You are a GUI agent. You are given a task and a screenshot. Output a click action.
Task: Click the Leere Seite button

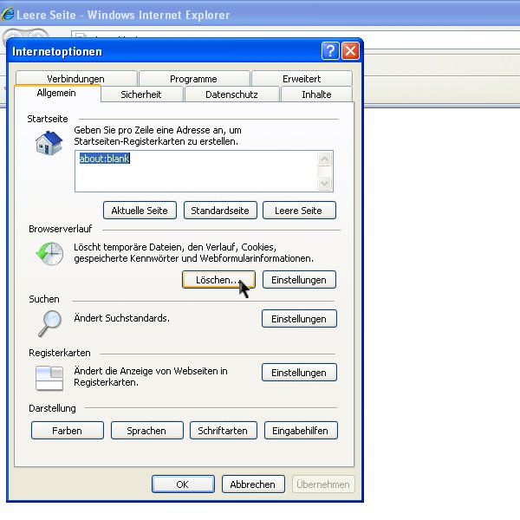point(299,211)
